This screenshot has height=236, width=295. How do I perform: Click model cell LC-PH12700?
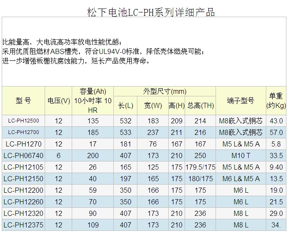(x=23, y=132)
